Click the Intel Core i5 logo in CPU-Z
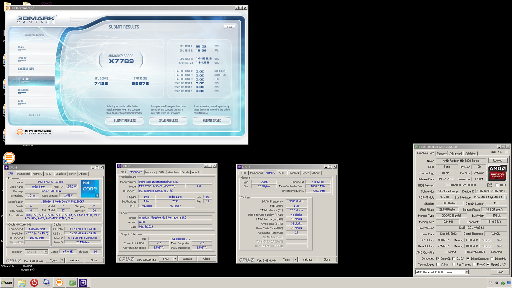 (90, 189)
